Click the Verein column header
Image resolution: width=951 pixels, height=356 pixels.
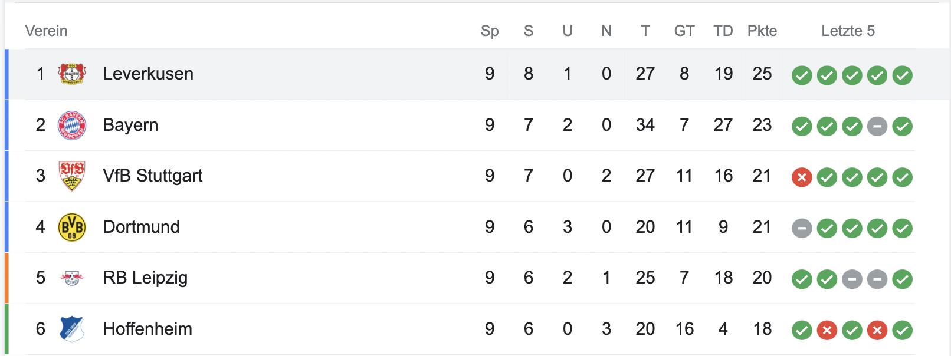[x=46, y=31]
